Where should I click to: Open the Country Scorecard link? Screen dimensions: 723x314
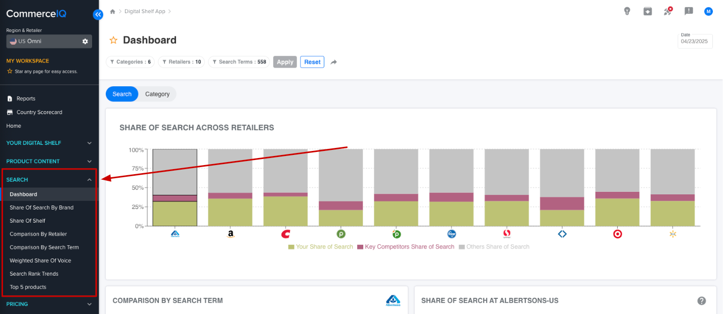tap(39, 112)
